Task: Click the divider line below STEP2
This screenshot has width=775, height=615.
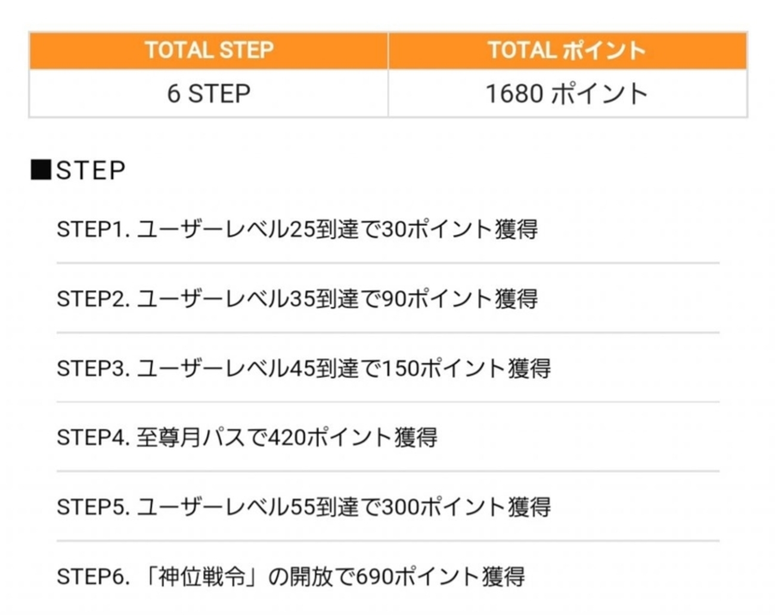Action: click(x=387, y=333)
